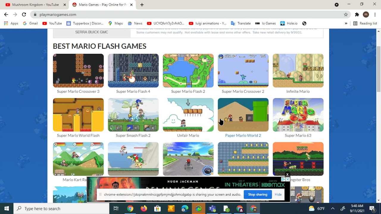Open Super Mario Flash 2 thumbnail

pyautogui.click(x=188, y=71)
